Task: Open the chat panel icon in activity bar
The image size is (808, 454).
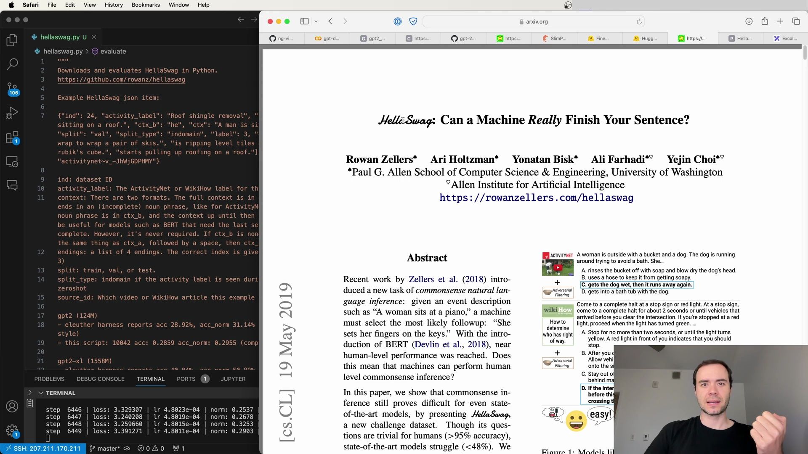Action: (x=12, y=185)
